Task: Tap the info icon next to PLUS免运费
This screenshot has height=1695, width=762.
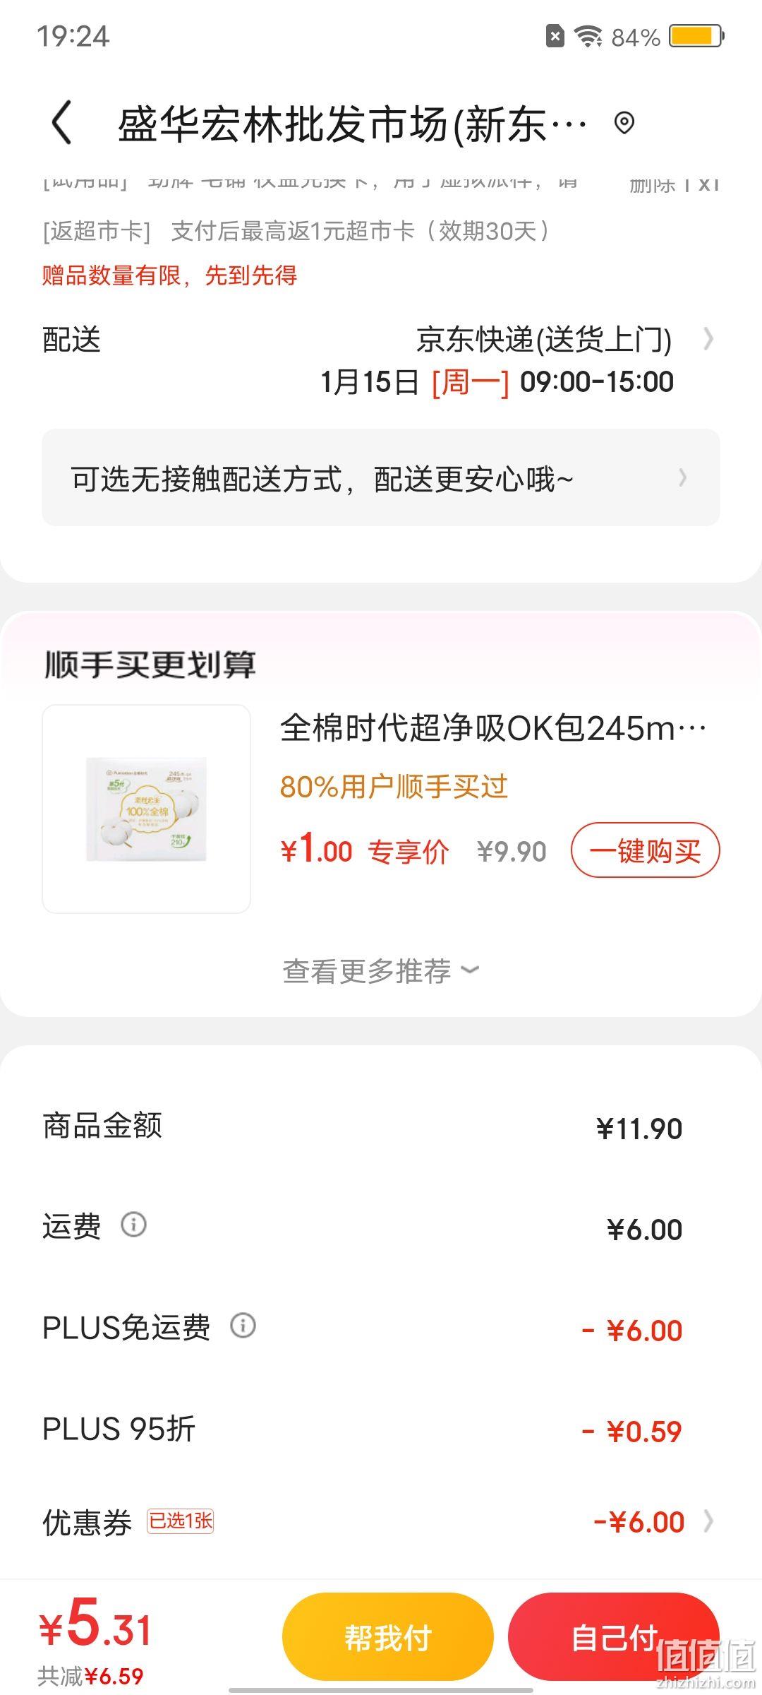Action: pyautogui.click(x=243, y=1326)
